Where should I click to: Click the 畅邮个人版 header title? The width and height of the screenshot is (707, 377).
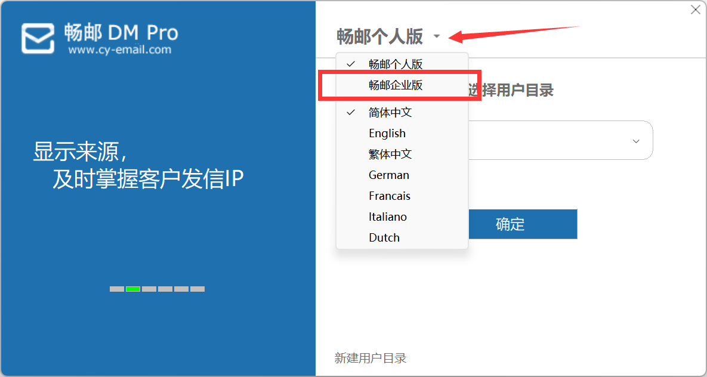[x=379, y=36]
